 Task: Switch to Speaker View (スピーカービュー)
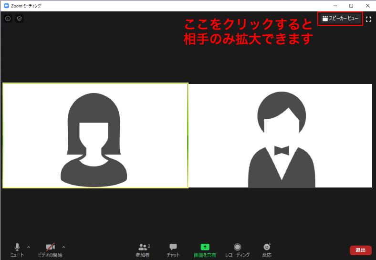(x=340, y=19)
